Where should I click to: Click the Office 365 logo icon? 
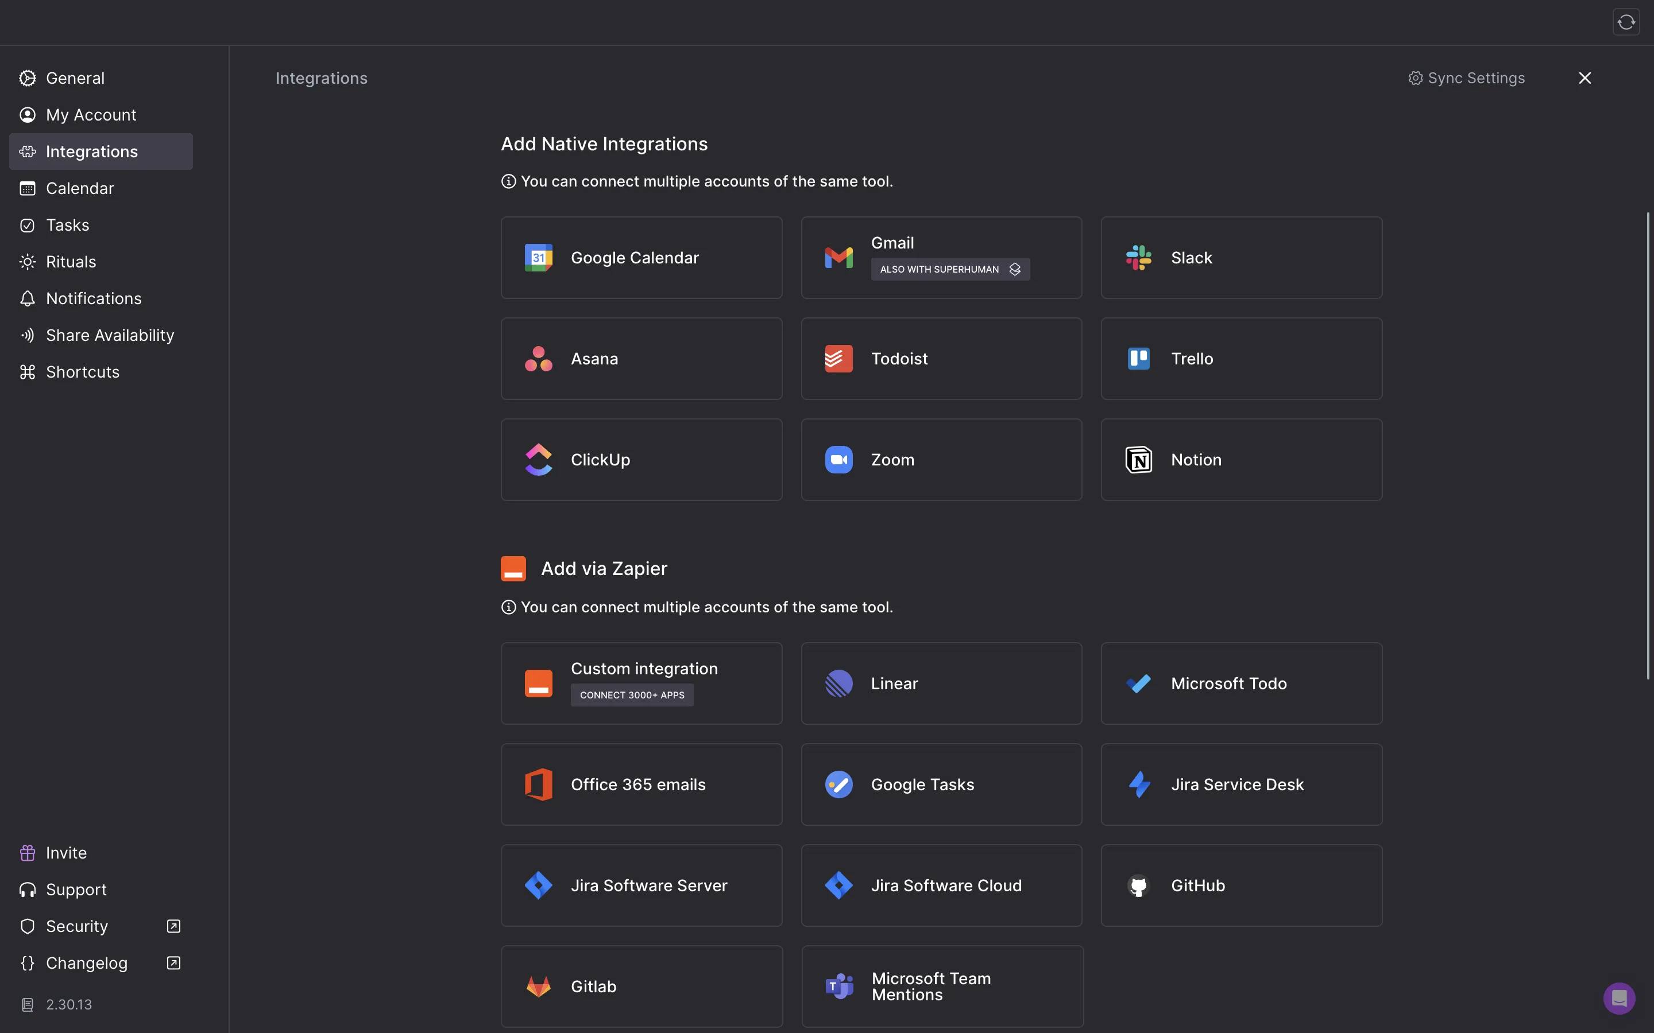coord(539,785)
